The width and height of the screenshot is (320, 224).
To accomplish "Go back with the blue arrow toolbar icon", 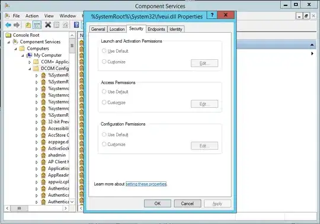I will 8,25.
